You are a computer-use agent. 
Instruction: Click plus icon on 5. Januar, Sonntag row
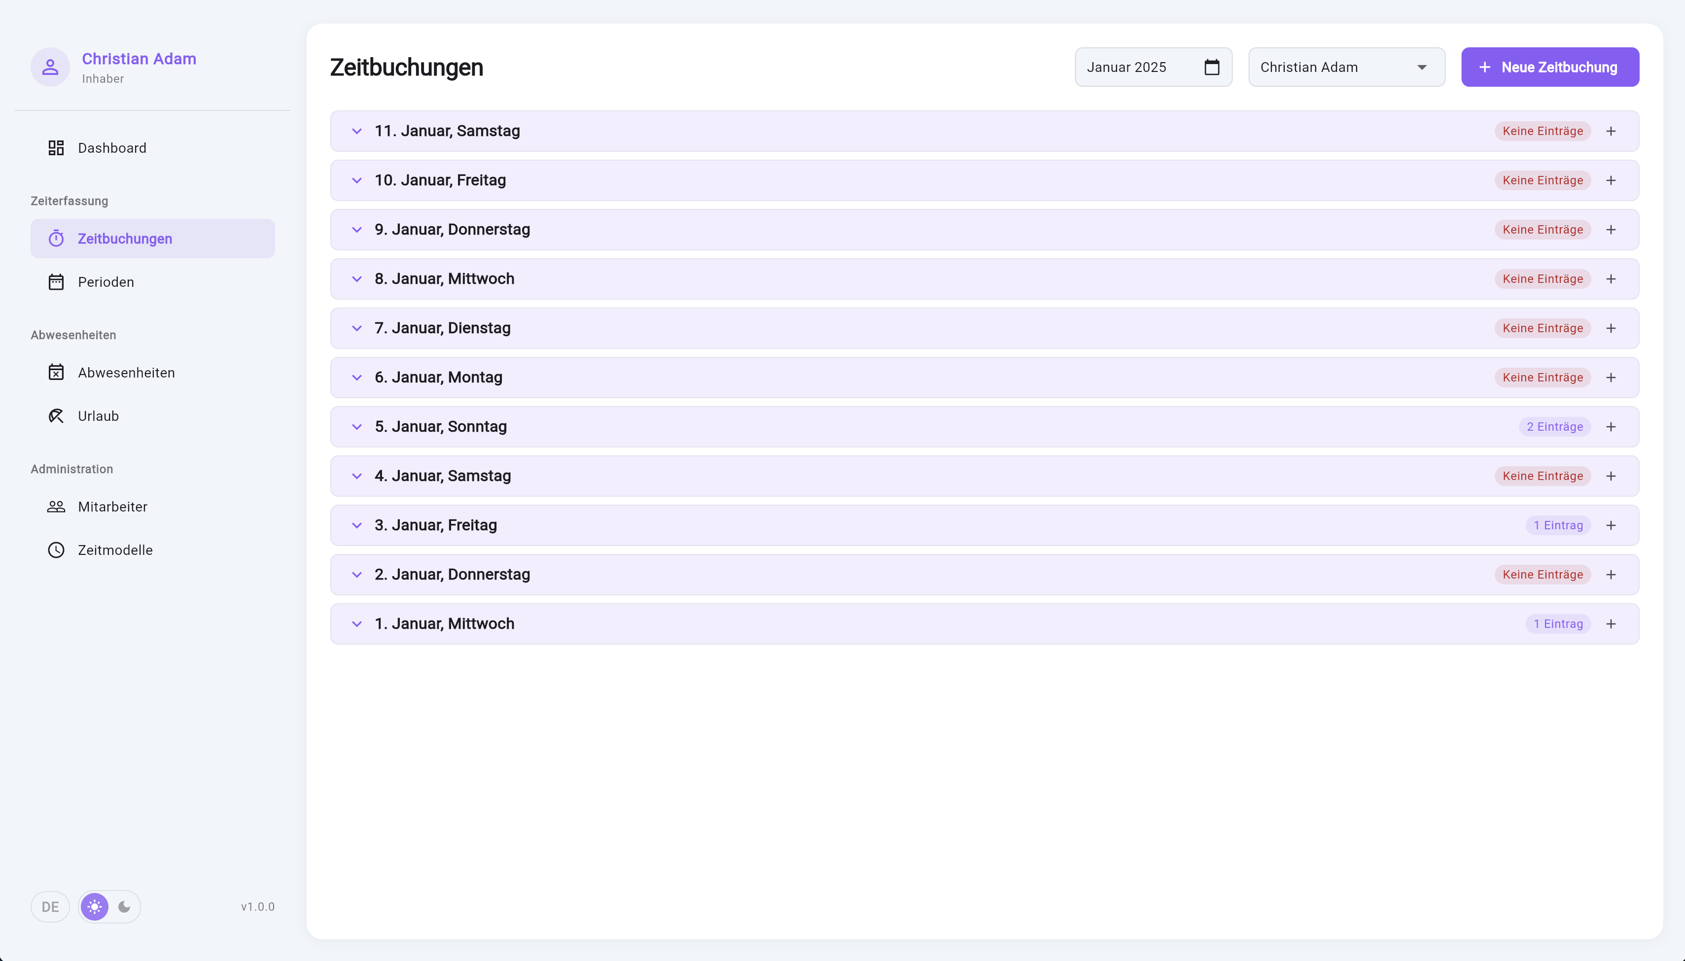tap(1611, 427)
